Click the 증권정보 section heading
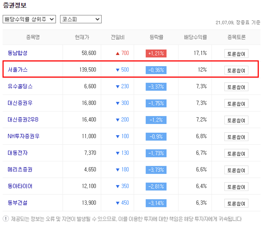262x225 pixels. (15, 5)
